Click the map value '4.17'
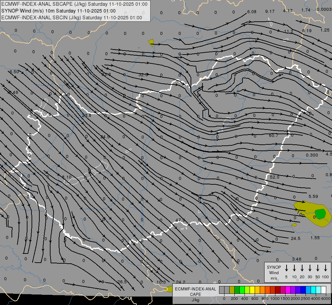The height and width of the screenshot is (305, 332). click(x=288, y=11)
